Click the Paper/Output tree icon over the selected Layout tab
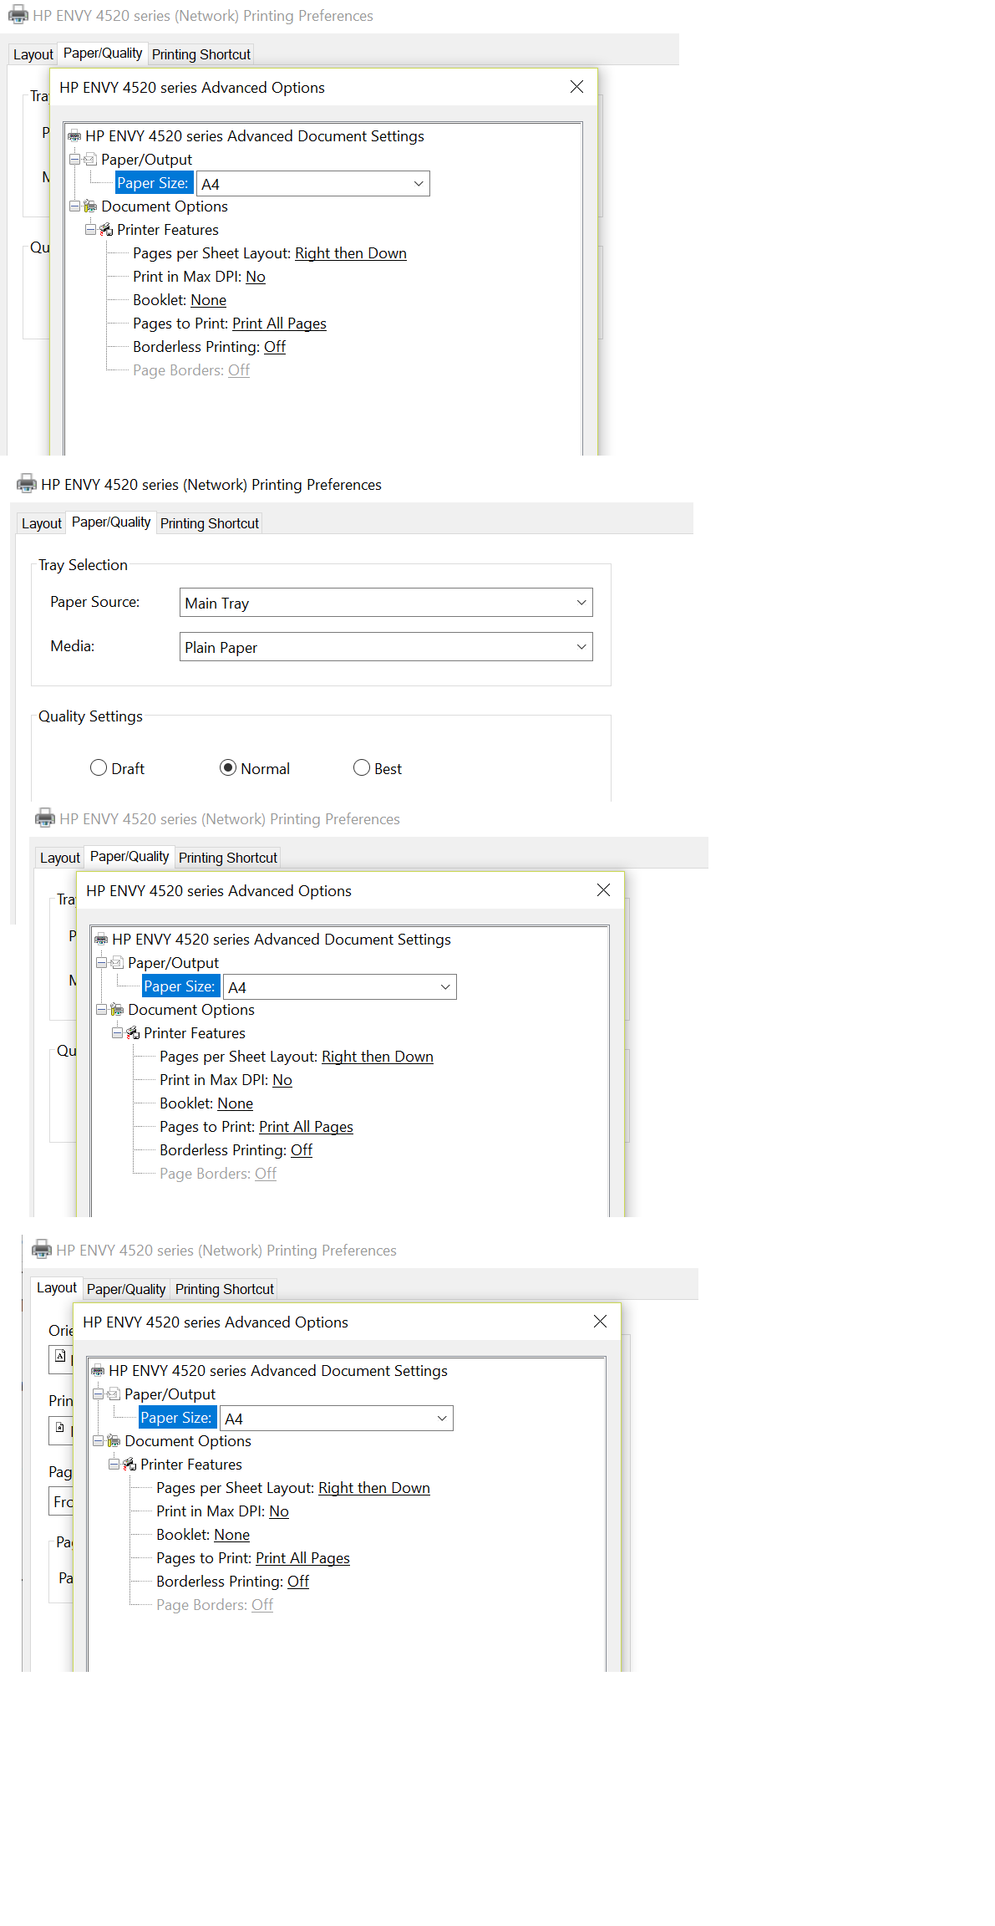Screen dimensions: 995x1926 point(114,1394)
